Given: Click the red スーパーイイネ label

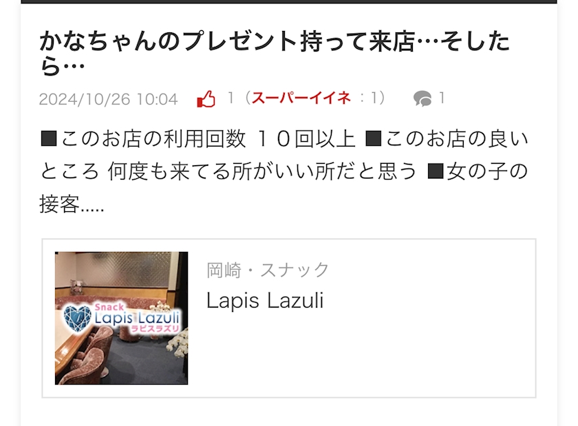Looking at the screenshot, I should pos(301,98).
